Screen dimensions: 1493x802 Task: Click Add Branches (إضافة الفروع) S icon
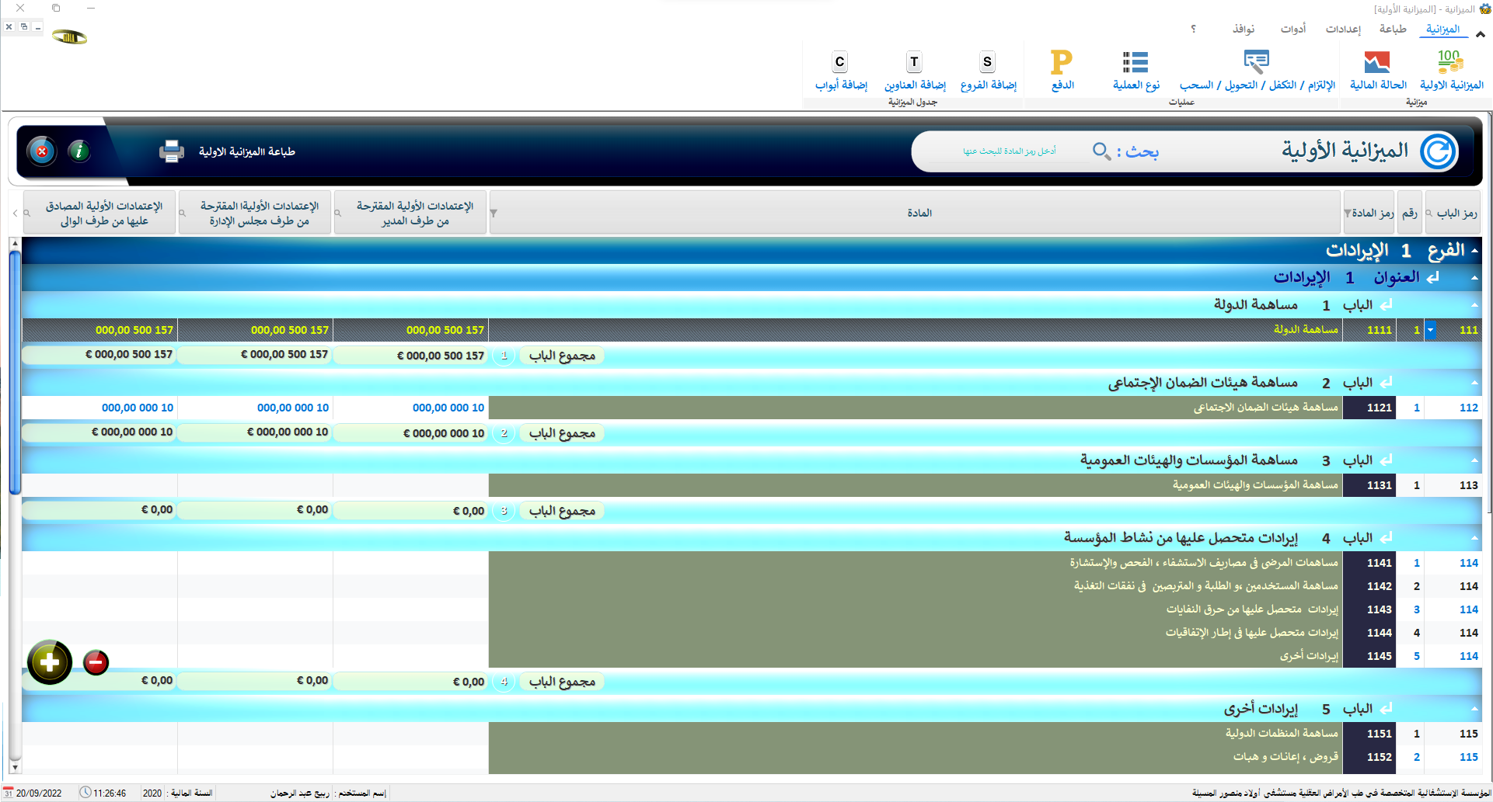click(987, 62)
